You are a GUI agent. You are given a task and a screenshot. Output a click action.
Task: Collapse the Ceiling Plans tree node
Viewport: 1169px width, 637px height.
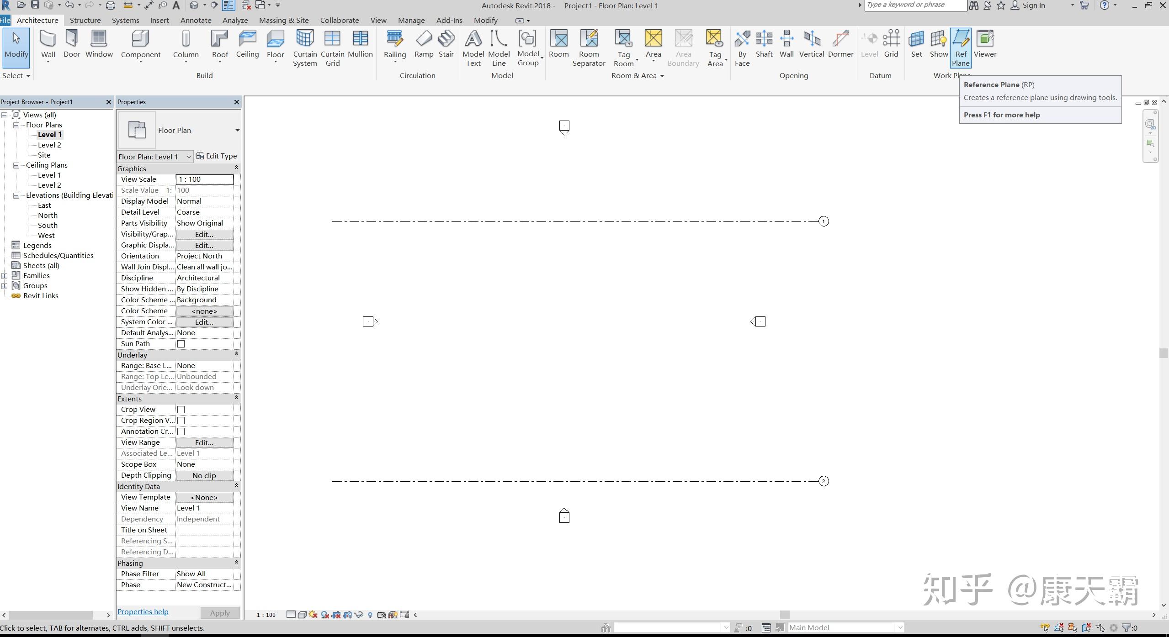point(16,165)
